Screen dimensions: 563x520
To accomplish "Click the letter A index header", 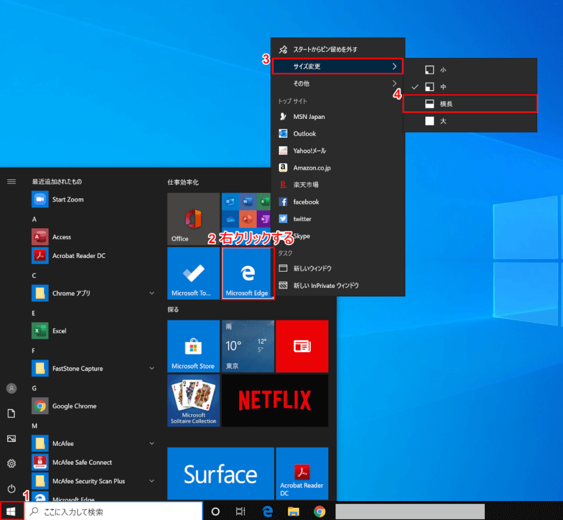I will (x=34, y=219).
